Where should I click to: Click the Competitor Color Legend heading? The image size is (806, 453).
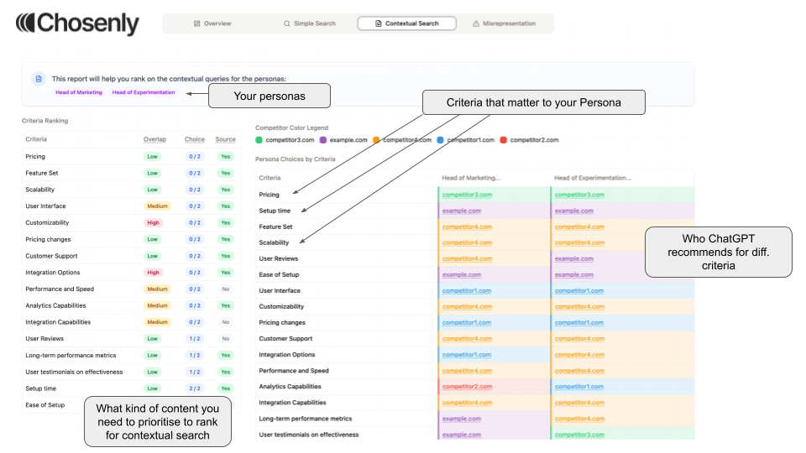click(291, 128)
